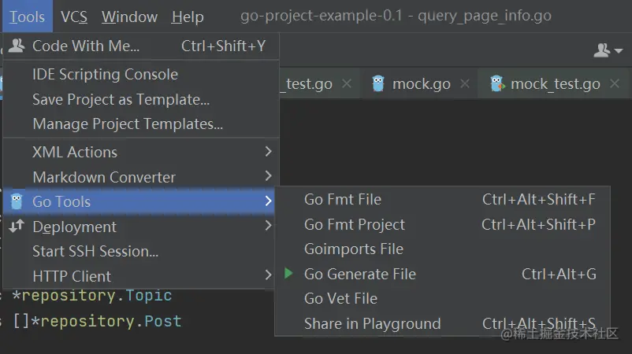Close the _test.go editor tab
The height and width of the screenshot is (354, 632).
tap(347, 83)
